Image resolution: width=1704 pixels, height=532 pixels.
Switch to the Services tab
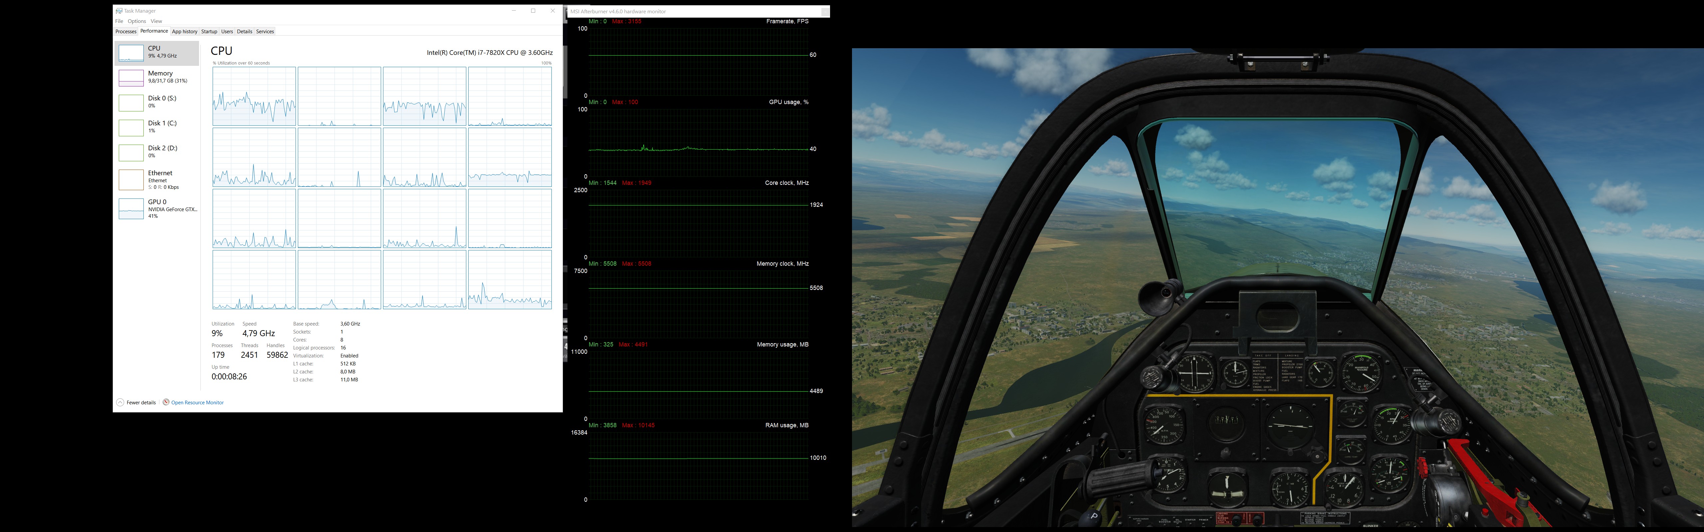(x=265, y=31)
